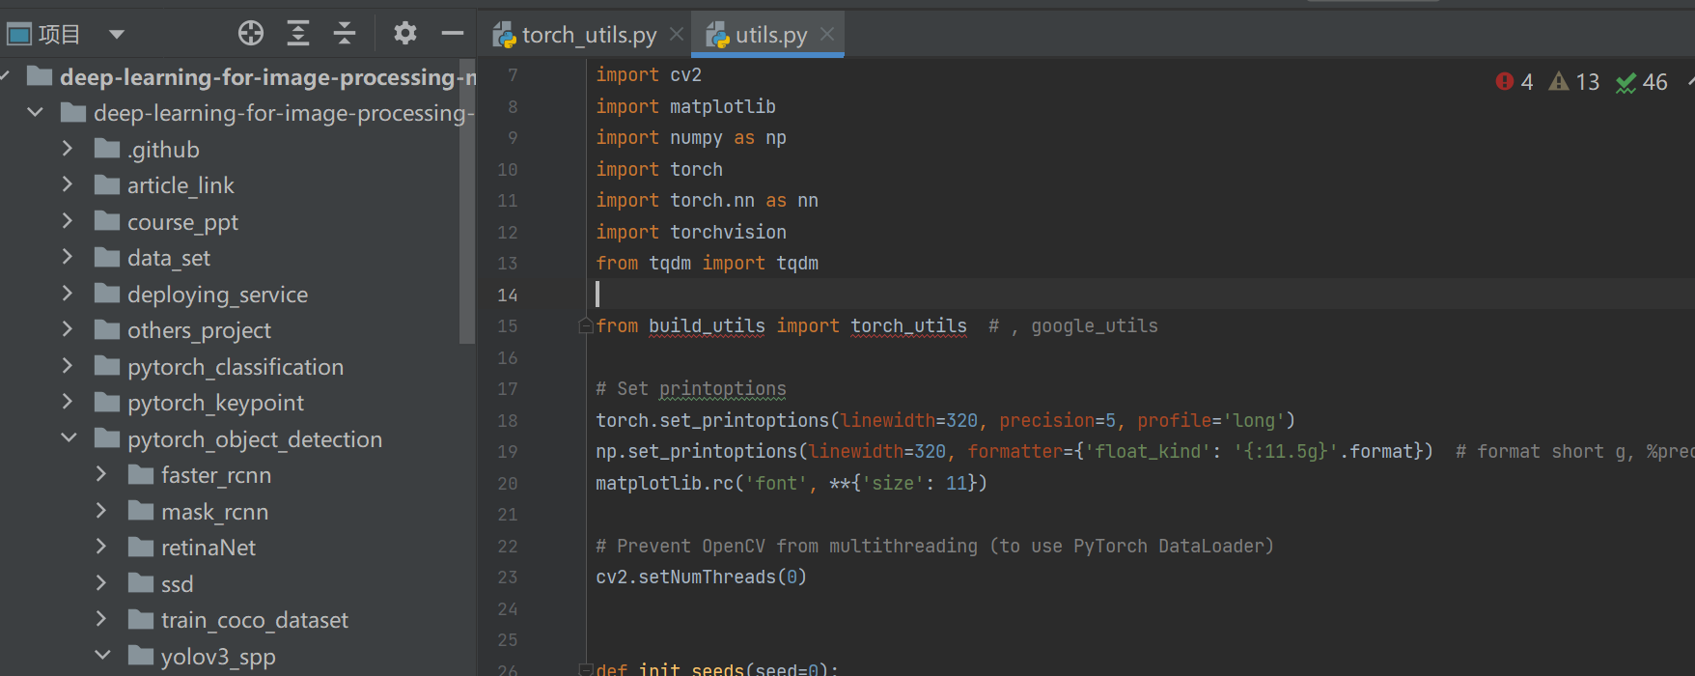The image size is (1695, 676).
Task: Click 'np.set_printoptions' on line 19
Action: click(697, 452)
